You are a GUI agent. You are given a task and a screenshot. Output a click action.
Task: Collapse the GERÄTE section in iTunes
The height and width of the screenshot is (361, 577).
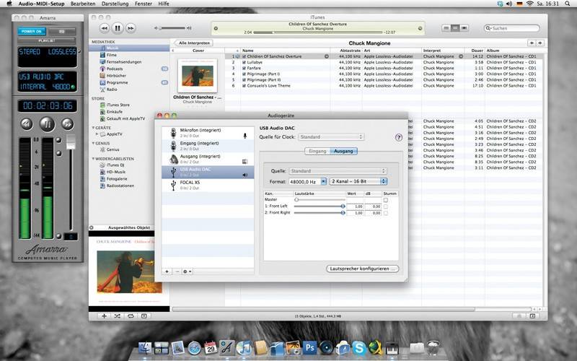pyautogui.click(x=94, y=128)
